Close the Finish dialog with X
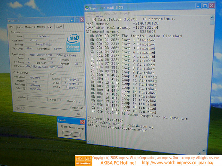222x166 pixels. click(x=82, y=121)
